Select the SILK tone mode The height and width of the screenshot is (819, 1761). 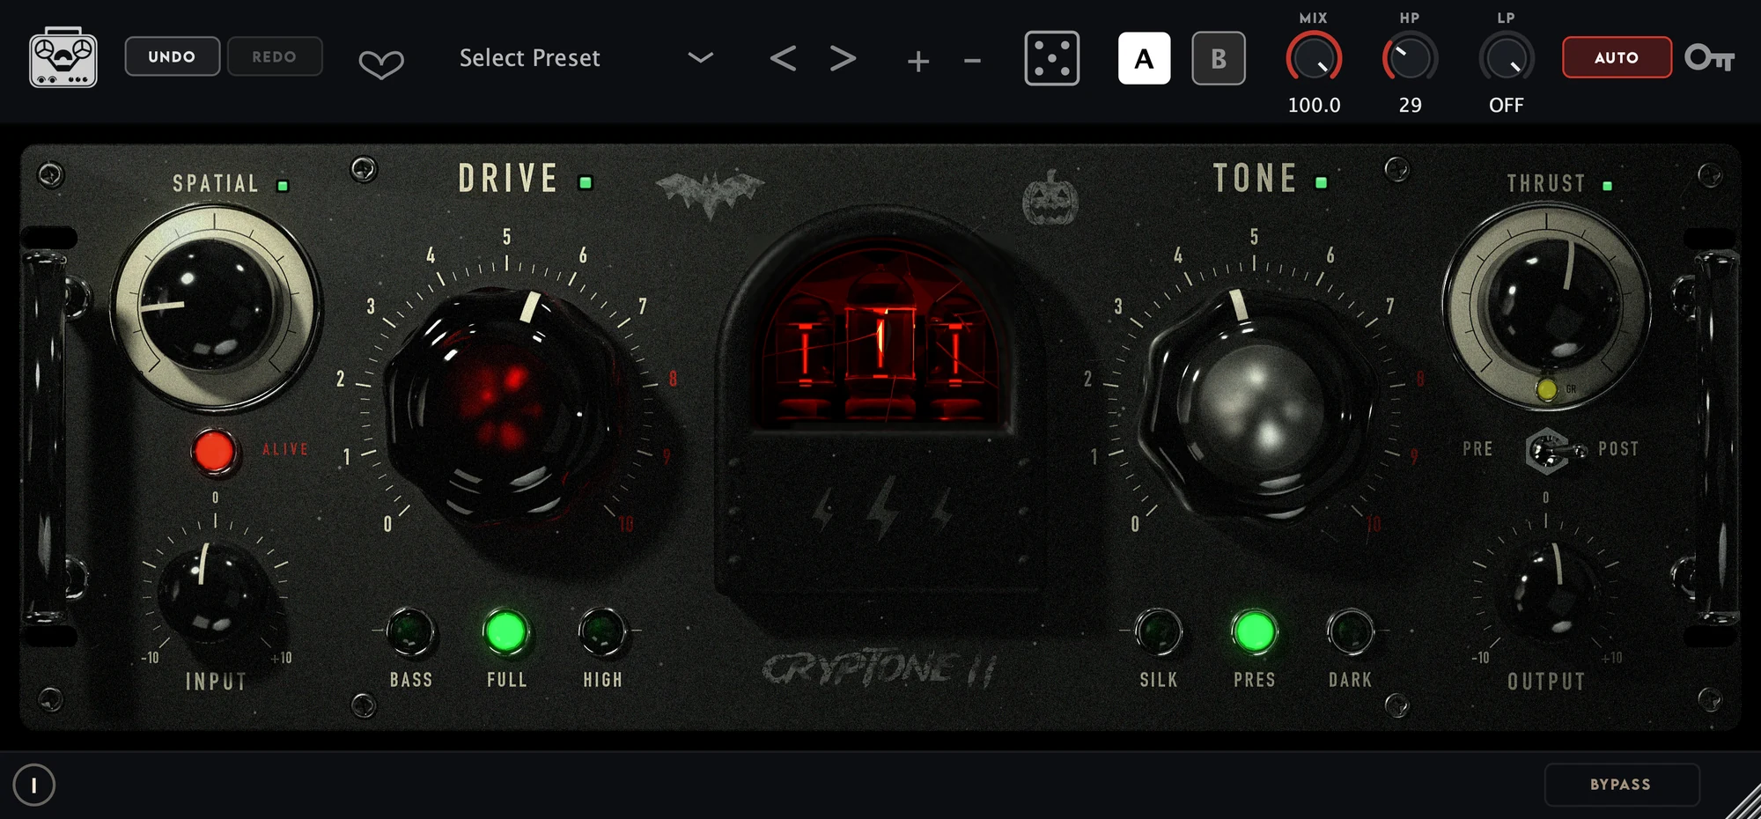pos(1159,632)
